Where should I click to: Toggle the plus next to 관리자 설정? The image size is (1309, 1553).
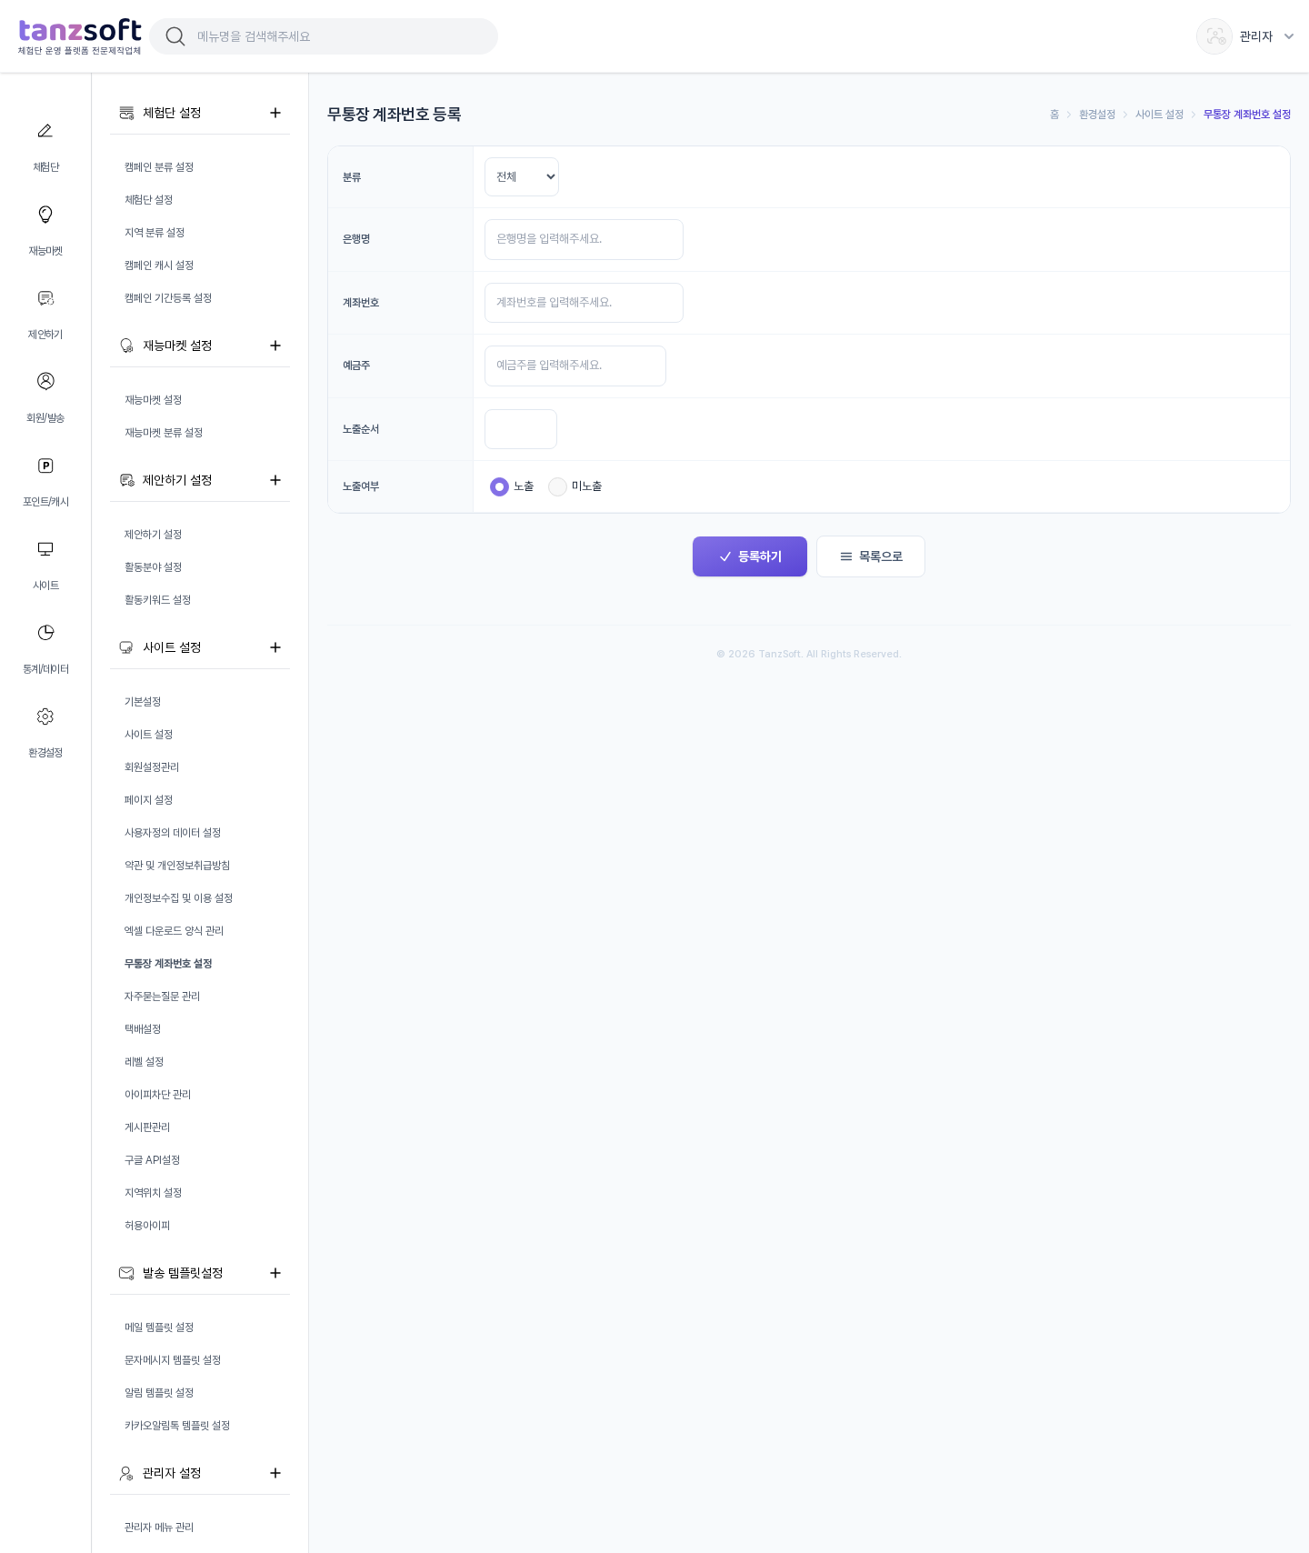click(x=275, y=1473)
